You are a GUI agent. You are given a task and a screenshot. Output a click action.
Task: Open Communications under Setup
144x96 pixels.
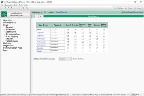pyautogui.click(x=13, y=34)
